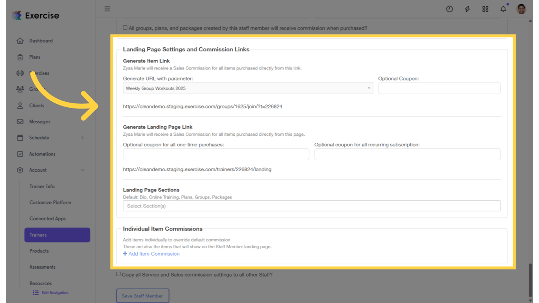The width and height of the screenshot is (539, 303).
Task: Select the Exercises dumbbell icon
Action: click(x=20, y=73)
